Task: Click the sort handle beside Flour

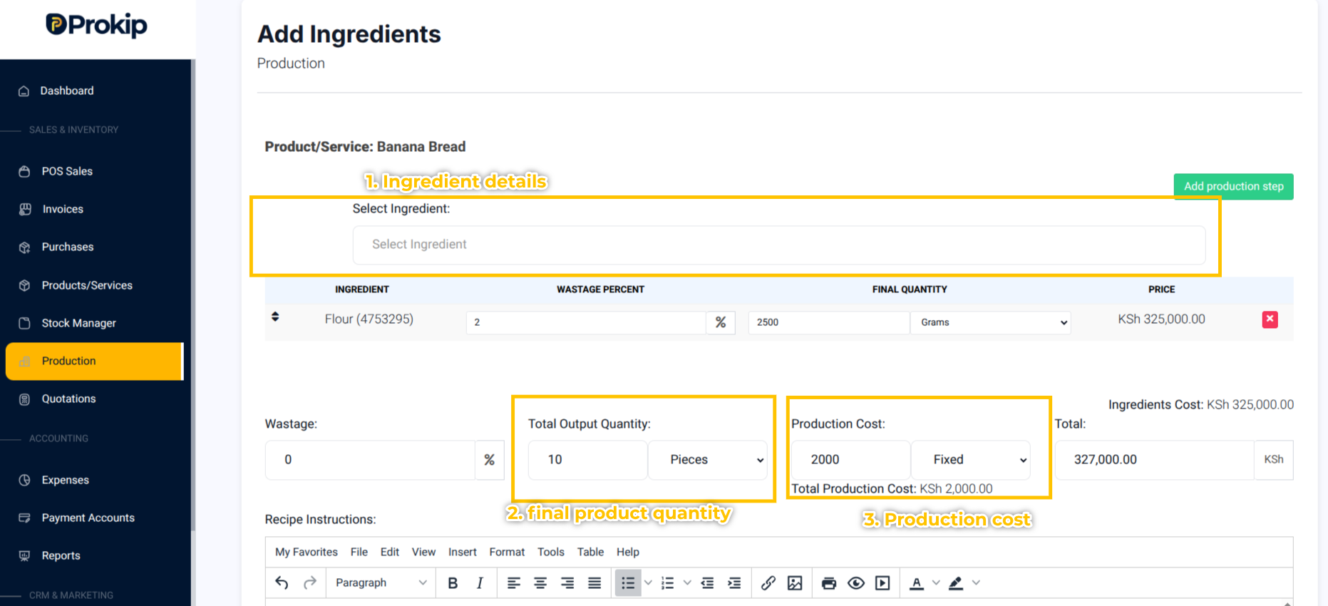Action: point(275,317)
